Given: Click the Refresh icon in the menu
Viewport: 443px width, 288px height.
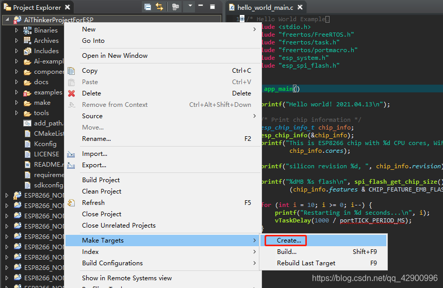Looking at the screenshot, I should pyautogui.click(x=71, y=203).
